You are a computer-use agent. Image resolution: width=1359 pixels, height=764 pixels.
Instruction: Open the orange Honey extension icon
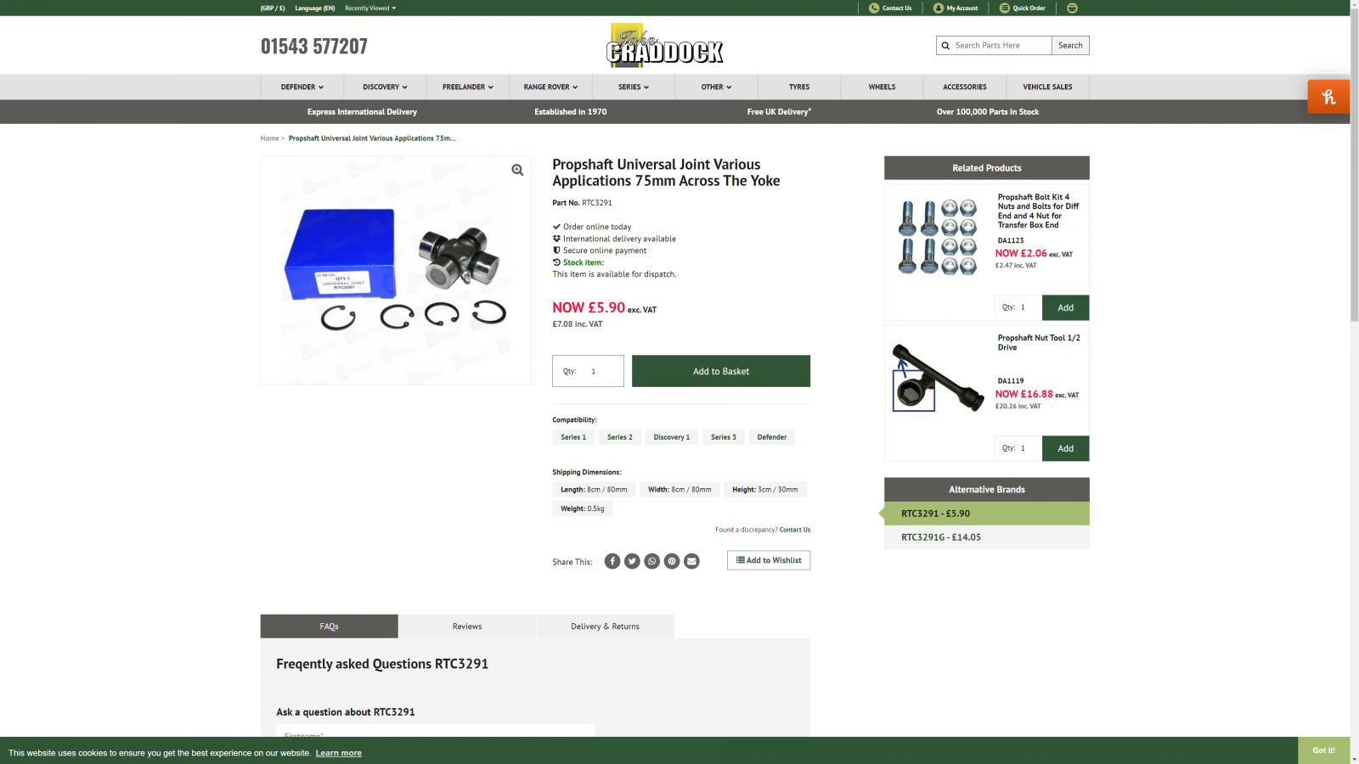(x=1328, y=97)
